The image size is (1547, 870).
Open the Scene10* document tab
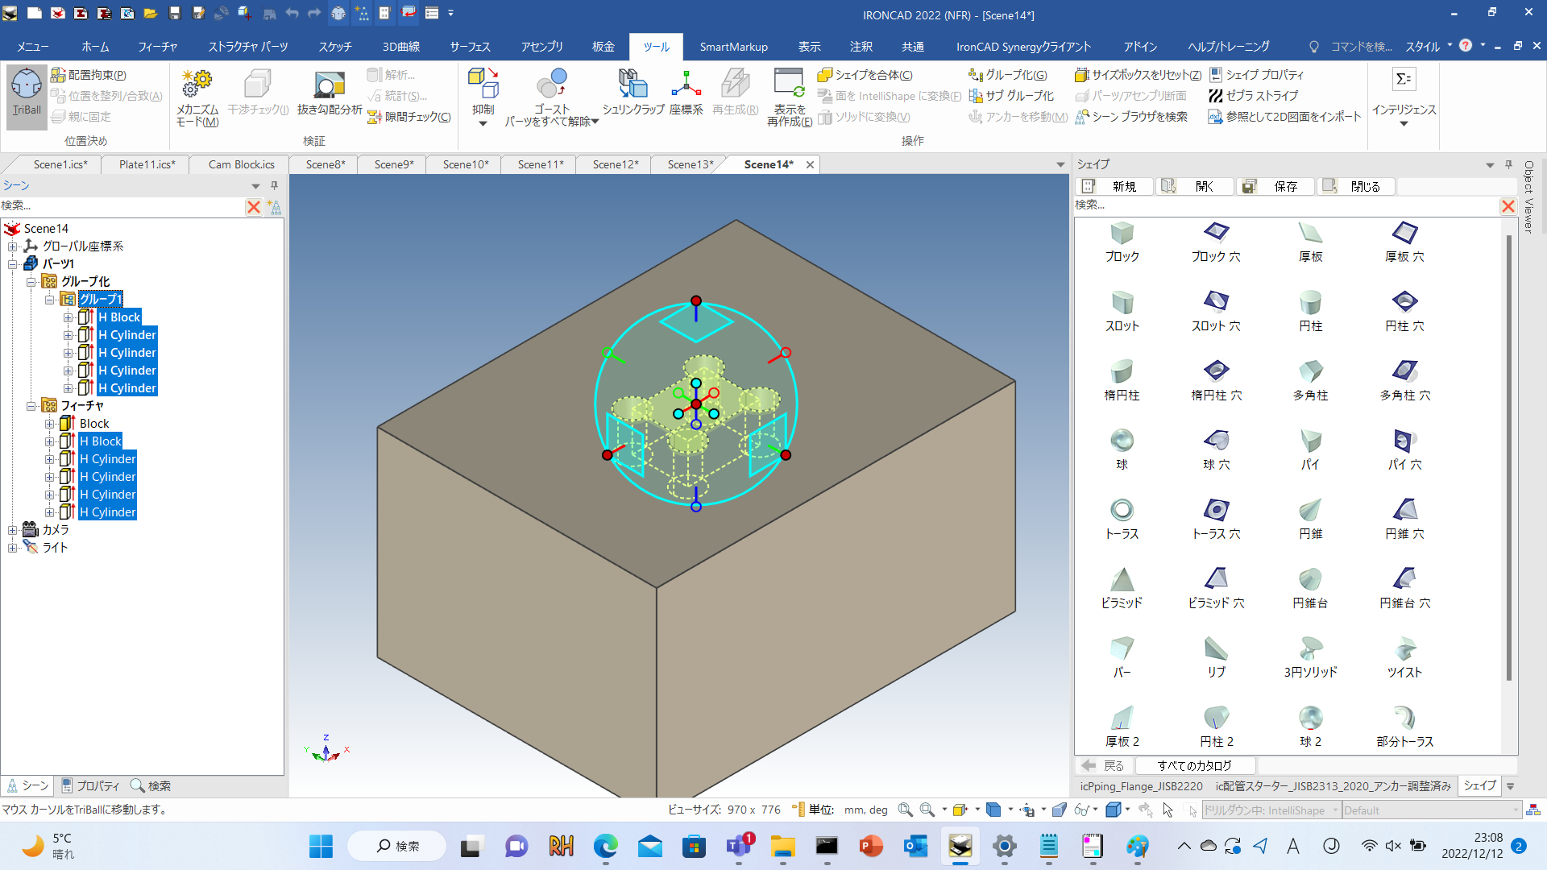[x=465, y=164]
